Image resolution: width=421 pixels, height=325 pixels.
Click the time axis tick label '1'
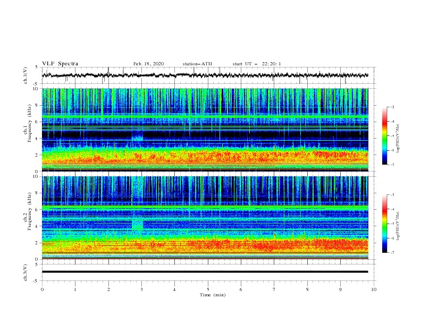click(x=75, y=289)
